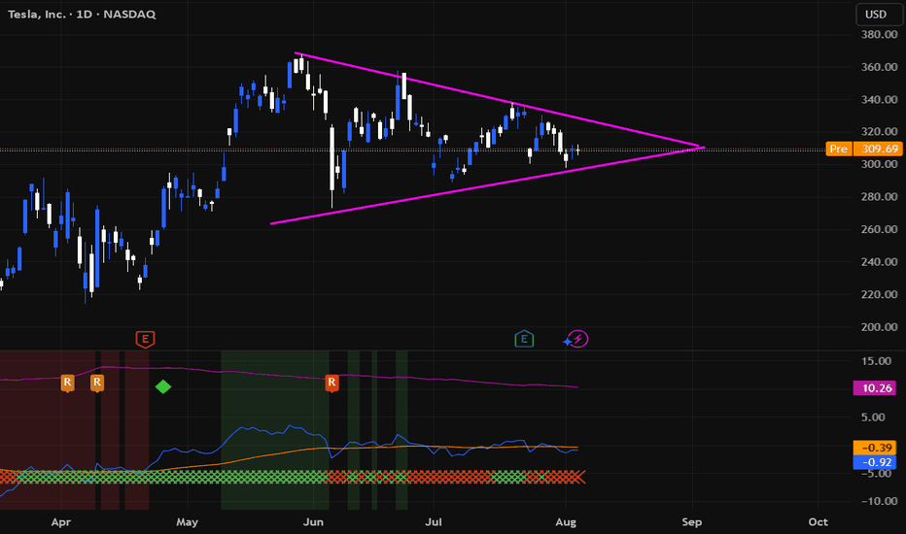906x534 pixels.
Task: Click the second orange R marker in April
Action: pos(97,383)
